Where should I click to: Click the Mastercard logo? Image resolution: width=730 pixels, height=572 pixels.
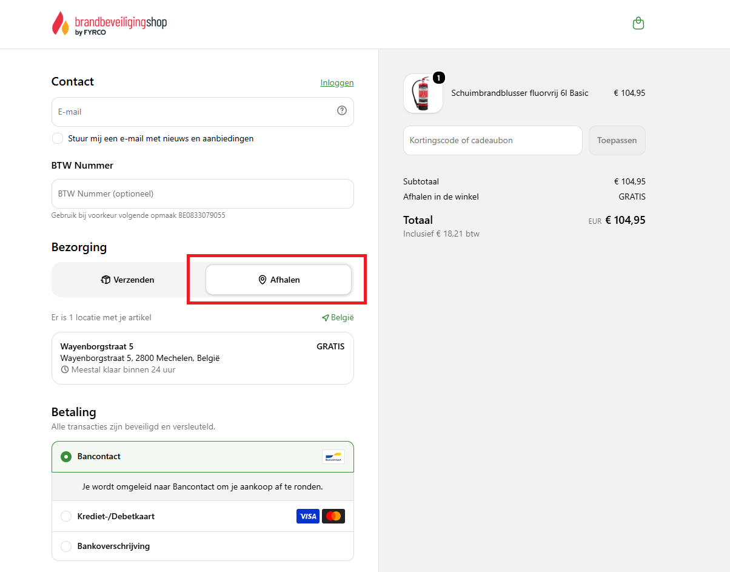pos(333,516)
